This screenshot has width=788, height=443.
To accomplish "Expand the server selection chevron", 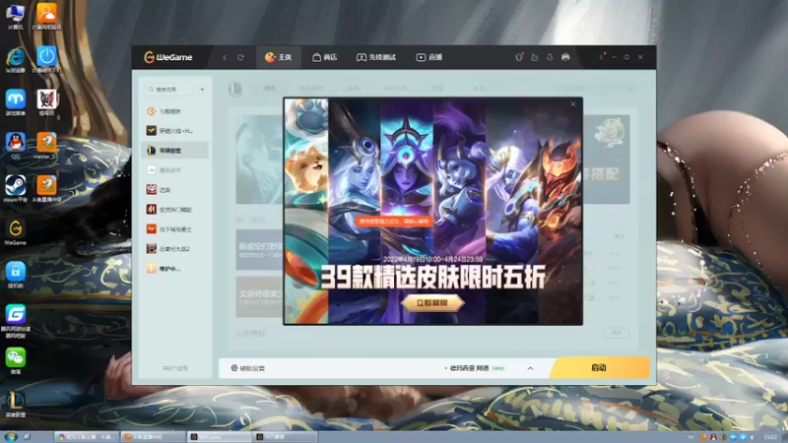I will coord(530,368).
